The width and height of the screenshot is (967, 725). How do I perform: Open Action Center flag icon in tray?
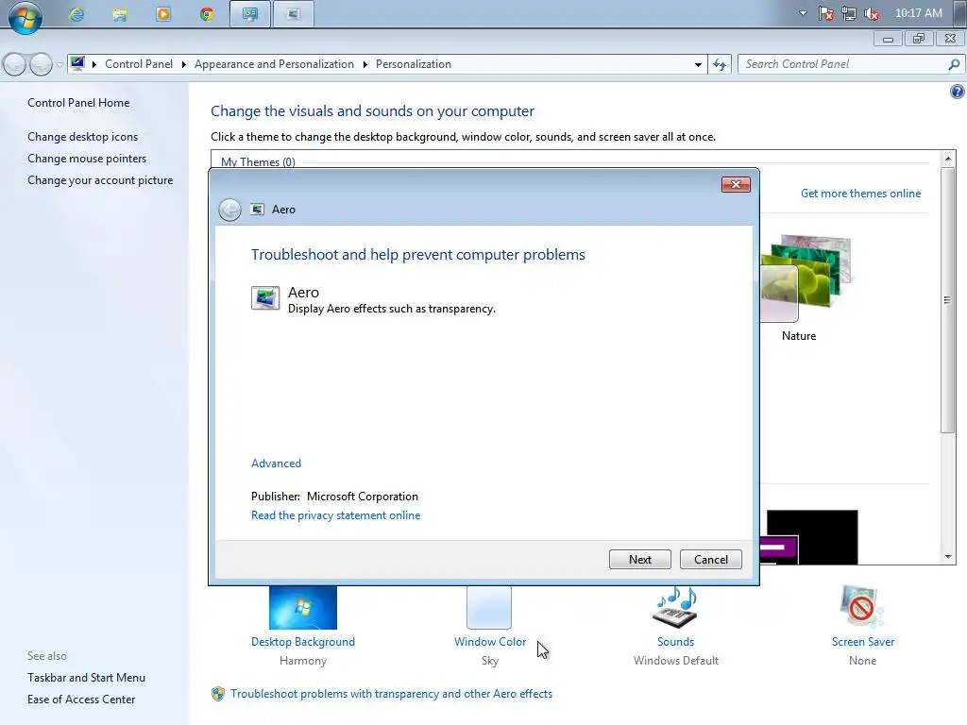tap(826, 13)
